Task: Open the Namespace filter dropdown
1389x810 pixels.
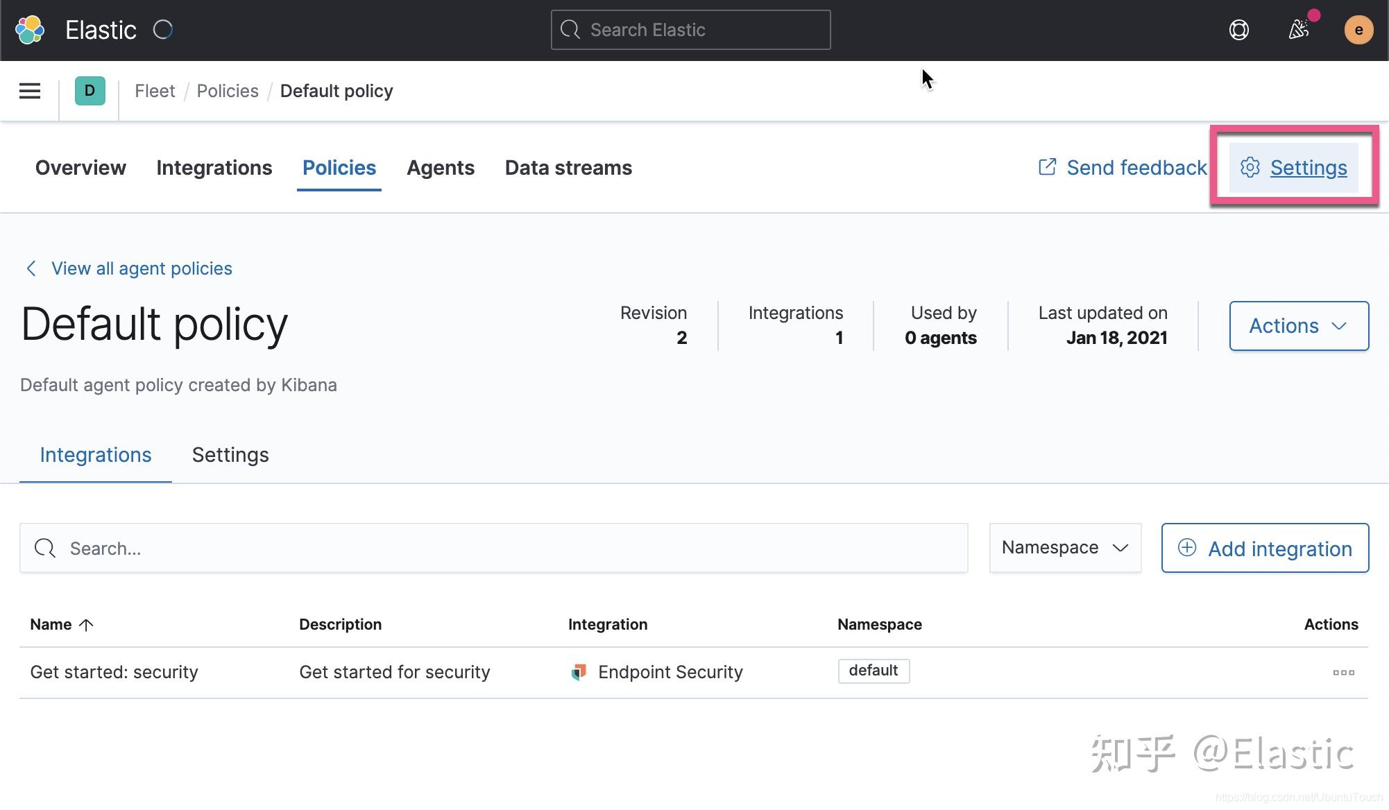Action: click(1065, 547)
